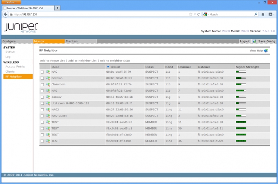This screenshot has width=278, height=184.
Task: Click signal strength bar for NAG2
Action: [x=241, y=110]
